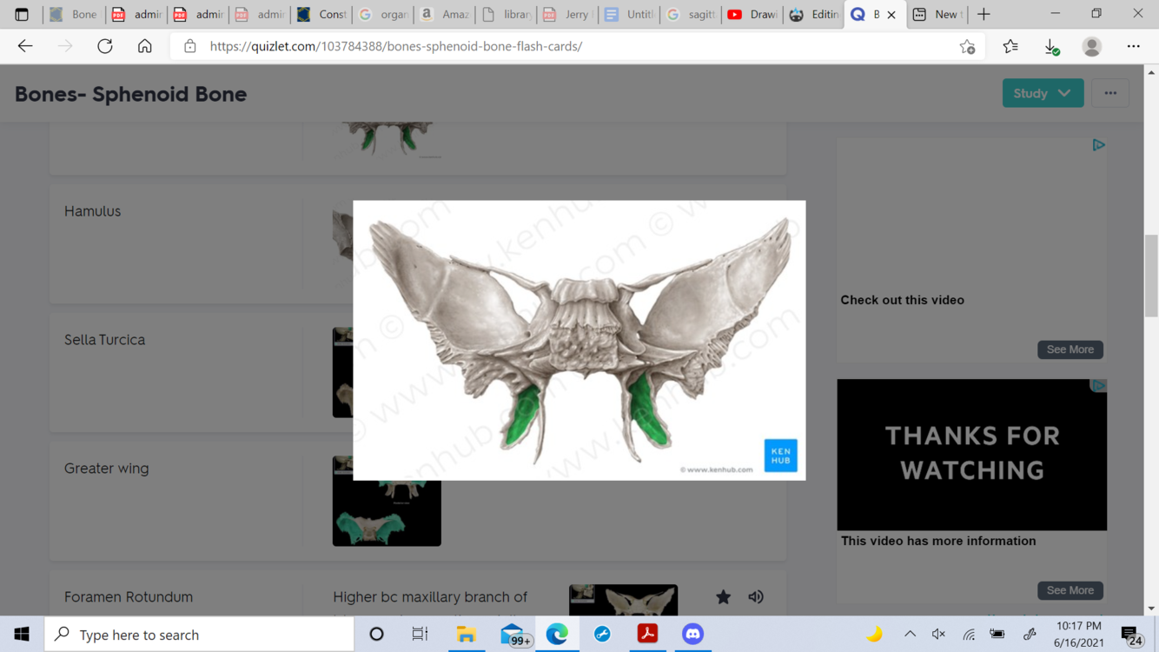
Task: Open the Windows Start menu
Action: [x=22, y=635]
